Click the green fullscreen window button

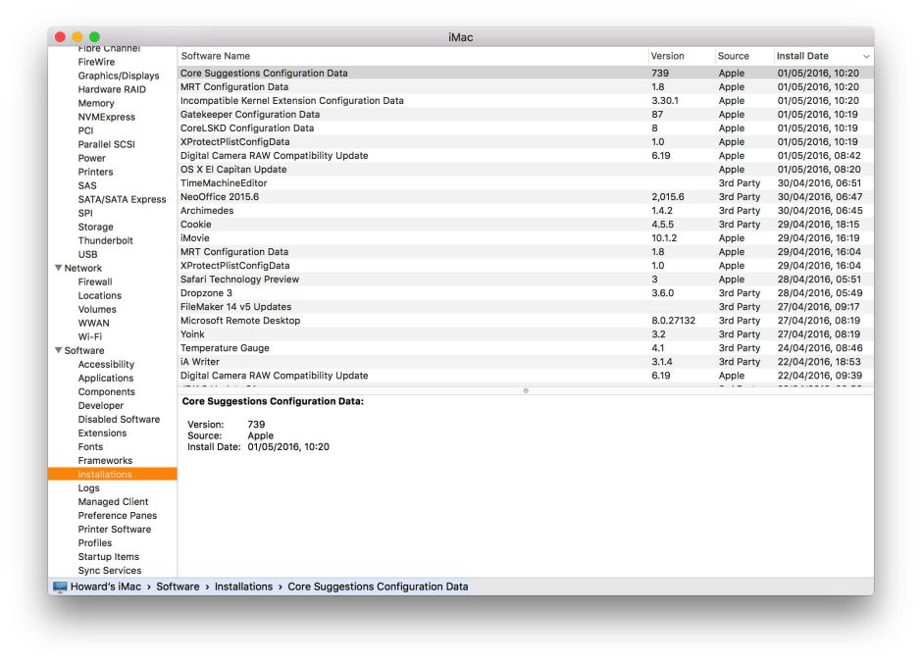[94, 37]
